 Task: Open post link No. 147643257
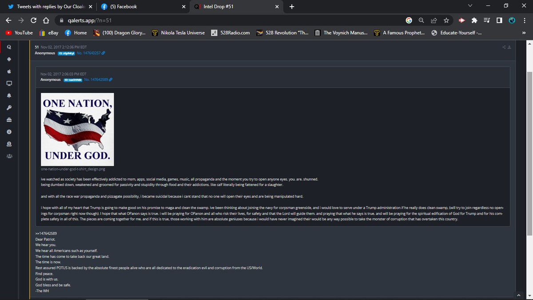(x=91, y=53)
